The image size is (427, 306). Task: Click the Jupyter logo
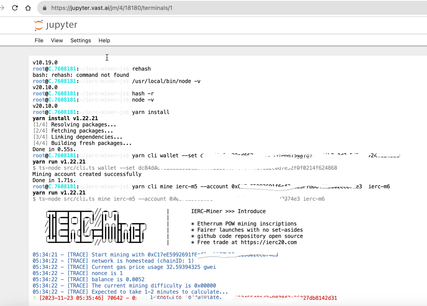(x=55, y=25)
